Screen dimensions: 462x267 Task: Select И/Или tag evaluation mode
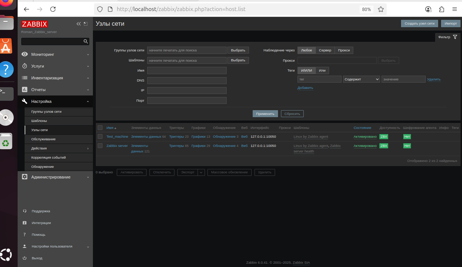[x=306, y=71]
